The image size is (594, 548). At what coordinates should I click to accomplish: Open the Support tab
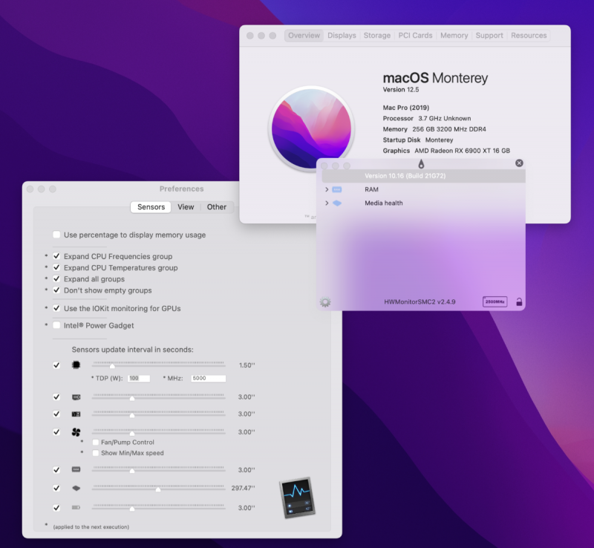pos(489,35)
